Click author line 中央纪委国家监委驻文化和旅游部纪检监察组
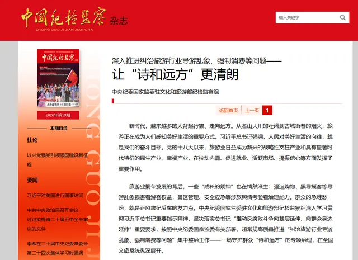This screenshot has height=260, width=358. coord(166,92)
